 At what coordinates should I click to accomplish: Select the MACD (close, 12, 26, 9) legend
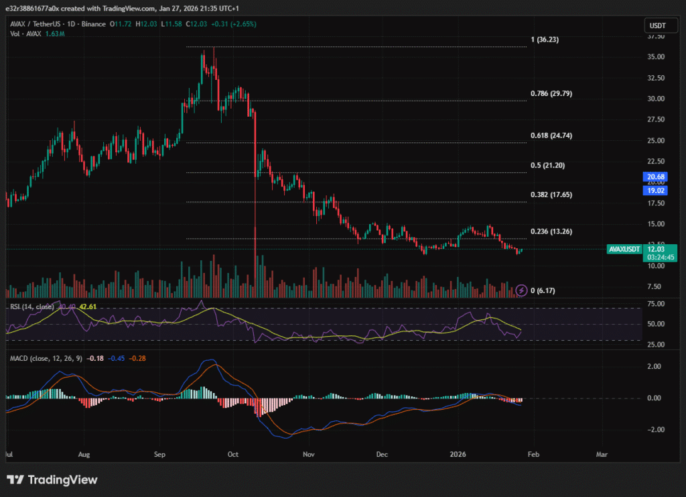pyautogui.click(x=46, y=358)
